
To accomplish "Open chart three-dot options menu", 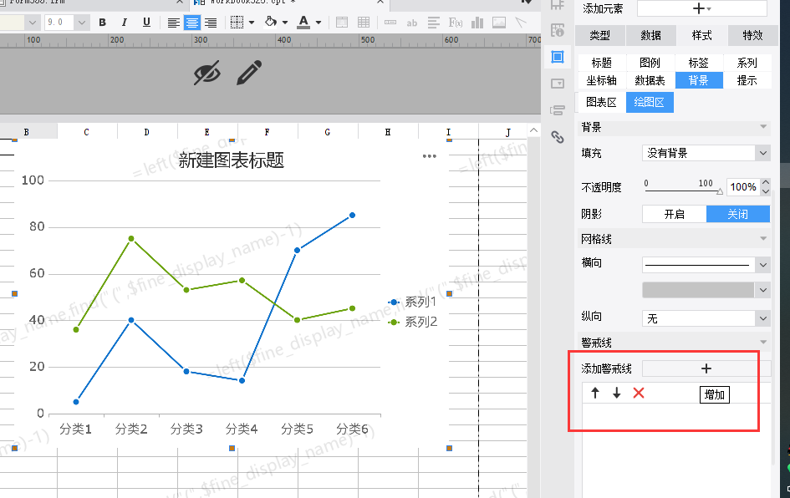I will 430,156.
